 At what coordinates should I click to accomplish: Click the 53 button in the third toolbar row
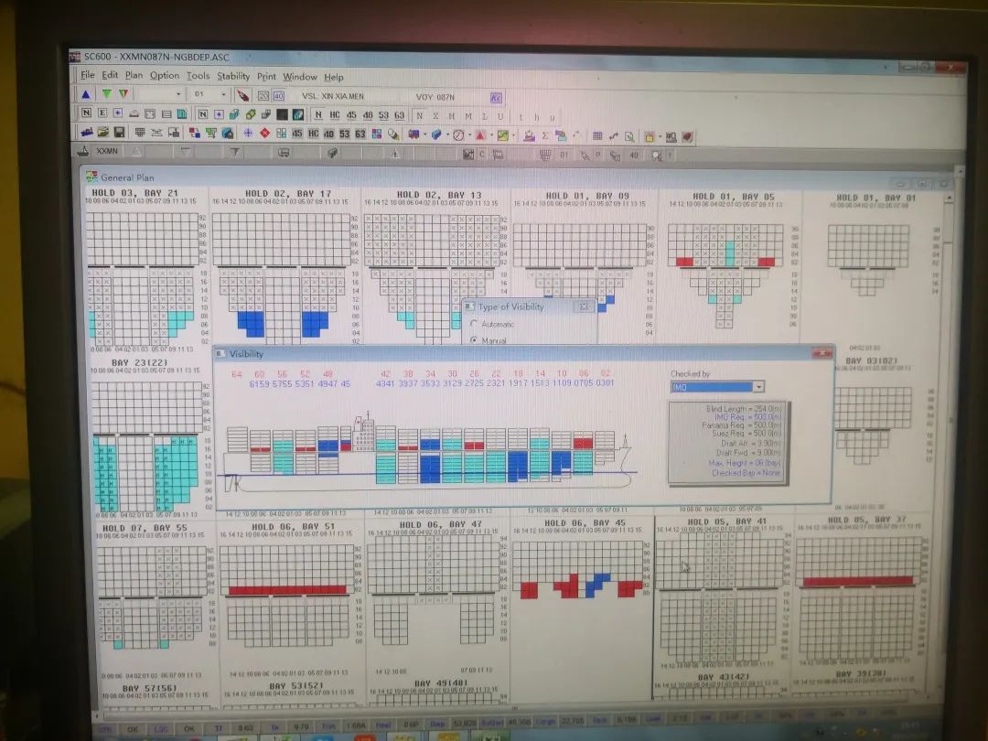tap(344, 134)
